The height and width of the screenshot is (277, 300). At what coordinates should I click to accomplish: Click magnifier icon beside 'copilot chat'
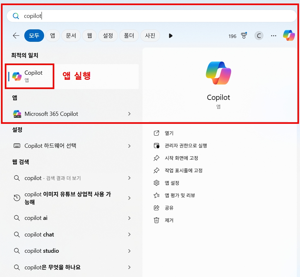pos(17,234)
